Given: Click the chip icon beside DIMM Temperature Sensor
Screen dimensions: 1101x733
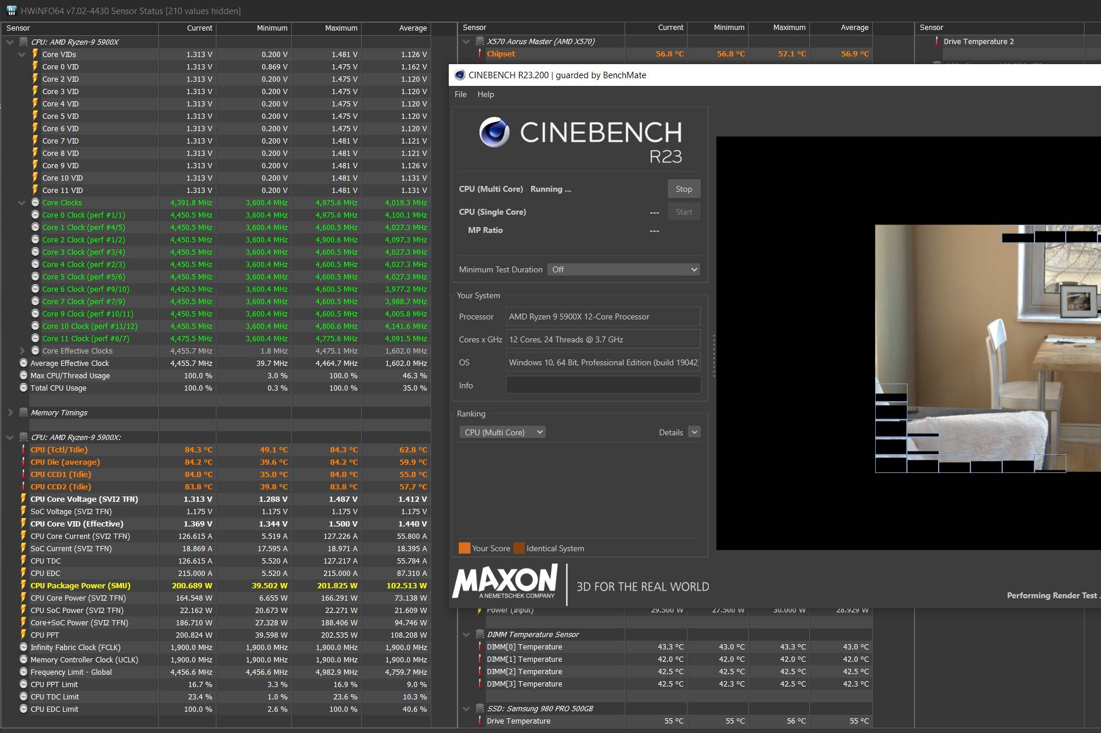Looking at the screenshot, I should coord(480,634).
